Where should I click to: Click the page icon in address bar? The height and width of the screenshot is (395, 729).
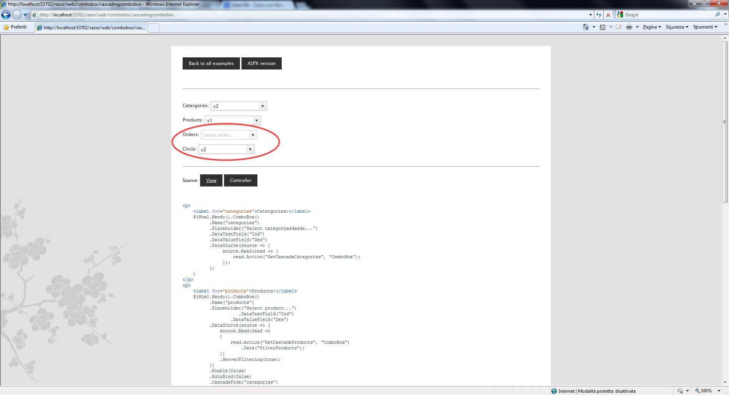tap(35, 15)
